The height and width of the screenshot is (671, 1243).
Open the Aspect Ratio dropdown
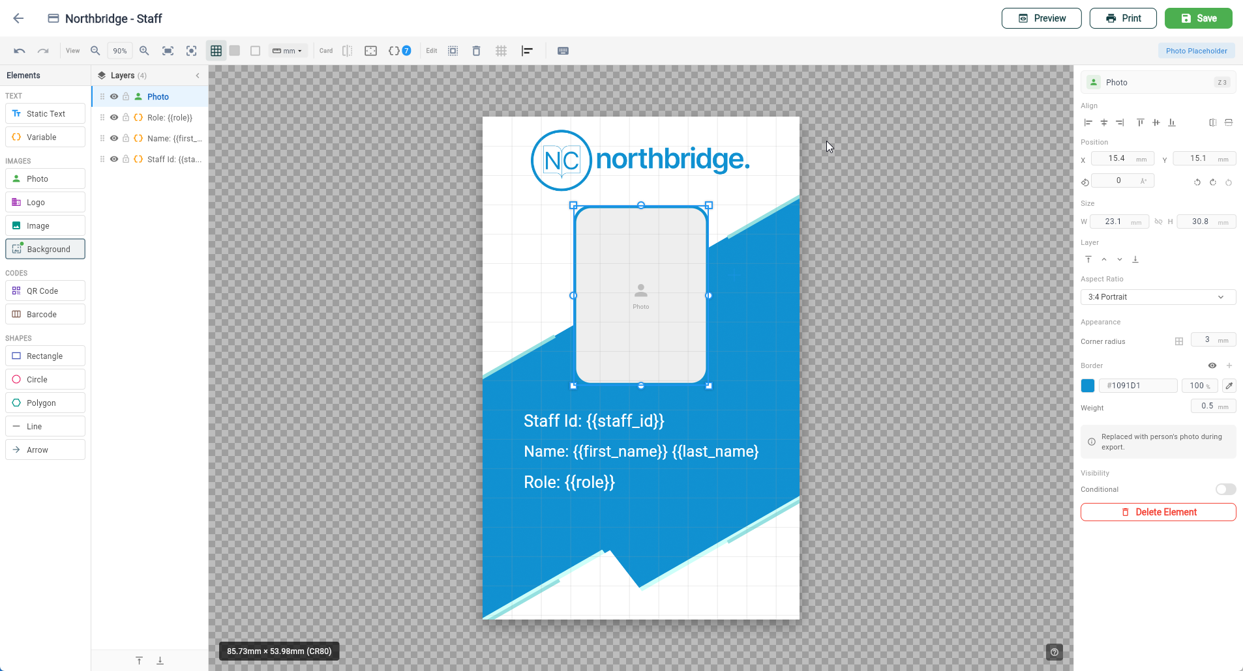point(1158,297)
